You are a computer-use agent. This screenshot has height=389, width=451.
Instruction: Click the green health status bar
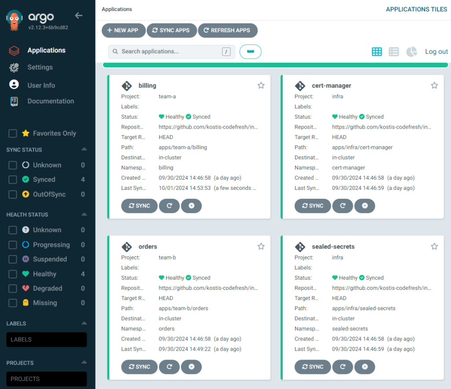(275, 65)
